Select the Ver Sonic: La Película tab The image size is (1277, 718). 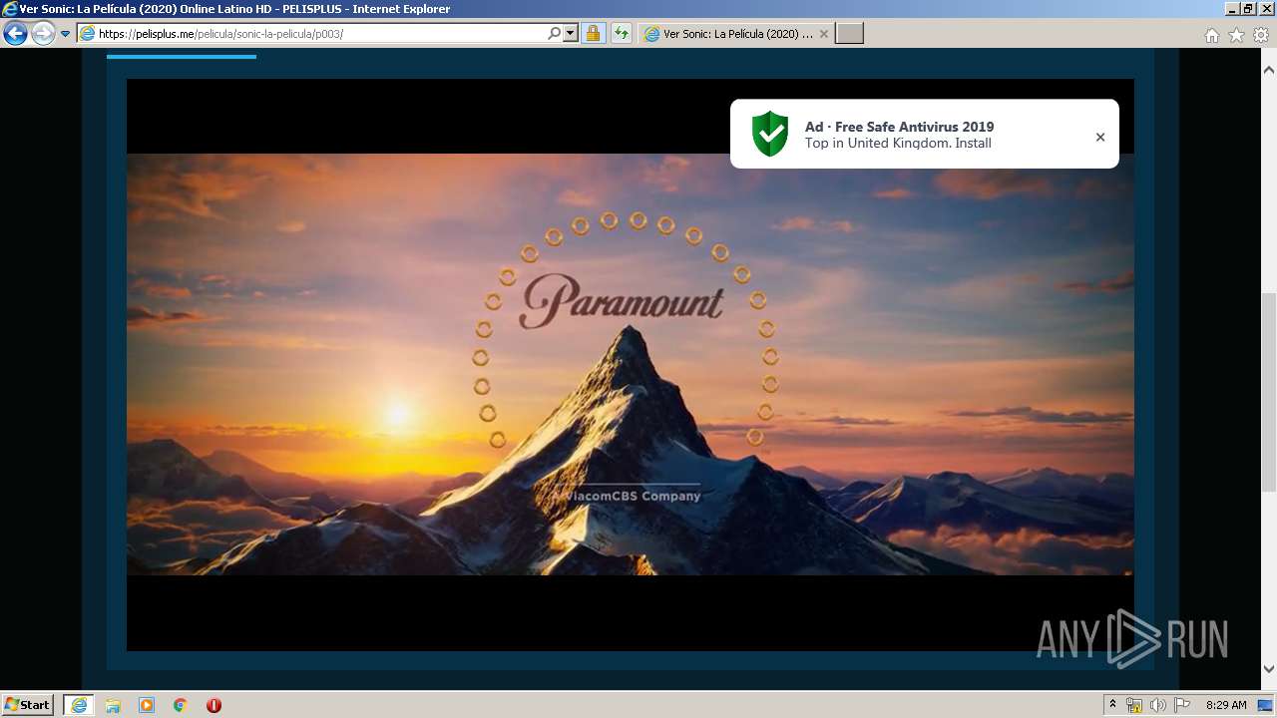click(736, 34)
